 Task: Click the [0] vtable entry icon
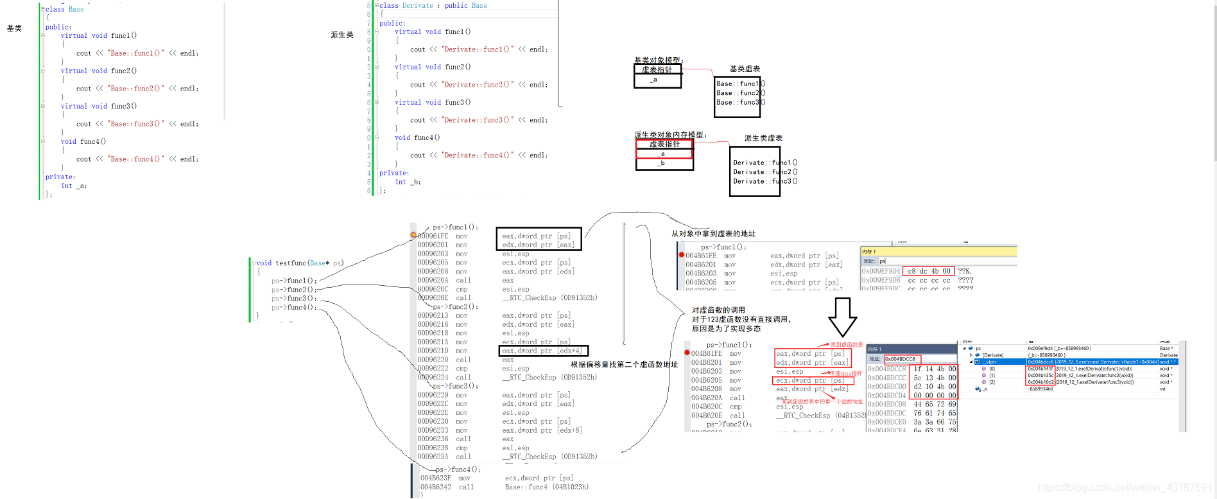984,369
